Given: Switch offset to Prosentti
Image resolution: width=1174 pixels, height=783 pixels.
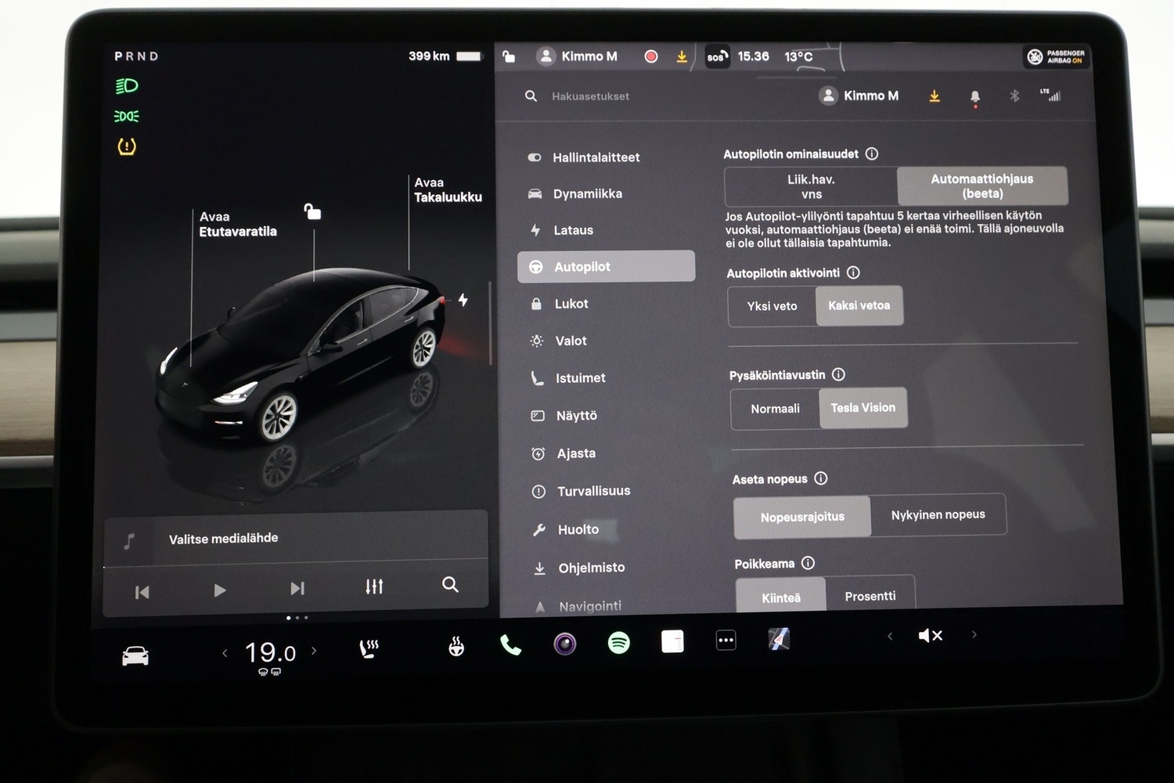Looking at the screenshot, I should 870,596.
